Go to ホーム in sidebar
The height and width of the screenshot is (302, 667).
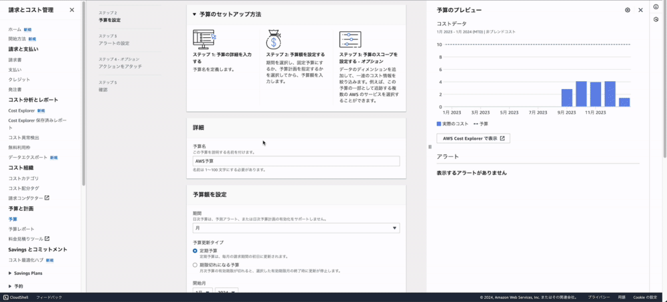[15, 30]
